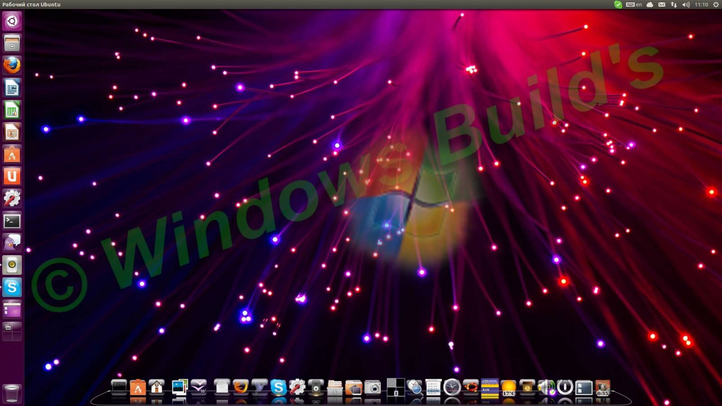
Task: Open LibreOffice Writer in the launcher
Action: pyautogui.click(x=12, y=88)
